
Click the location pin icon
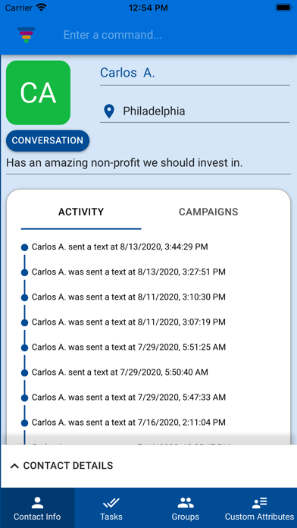(109, 112)
